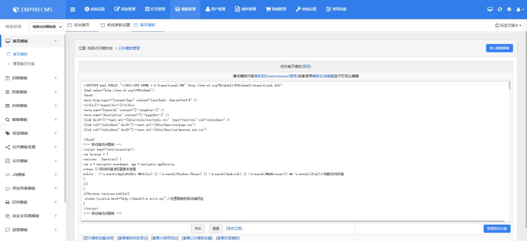Click the refresh icon at top right
Image resolution: width=527 pixels, height=241 pixels.
point(500,9)
